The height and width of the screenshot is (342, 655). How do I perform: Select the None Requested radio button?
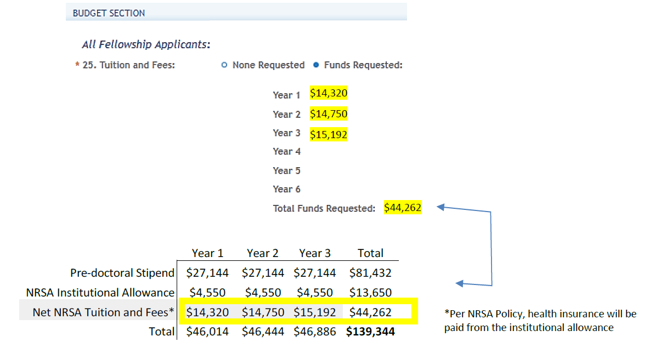pos(224,65)
